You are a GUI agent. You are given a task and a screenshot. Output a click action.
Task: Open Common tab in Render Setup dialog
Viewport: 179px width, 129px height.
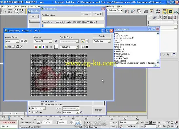33,16
